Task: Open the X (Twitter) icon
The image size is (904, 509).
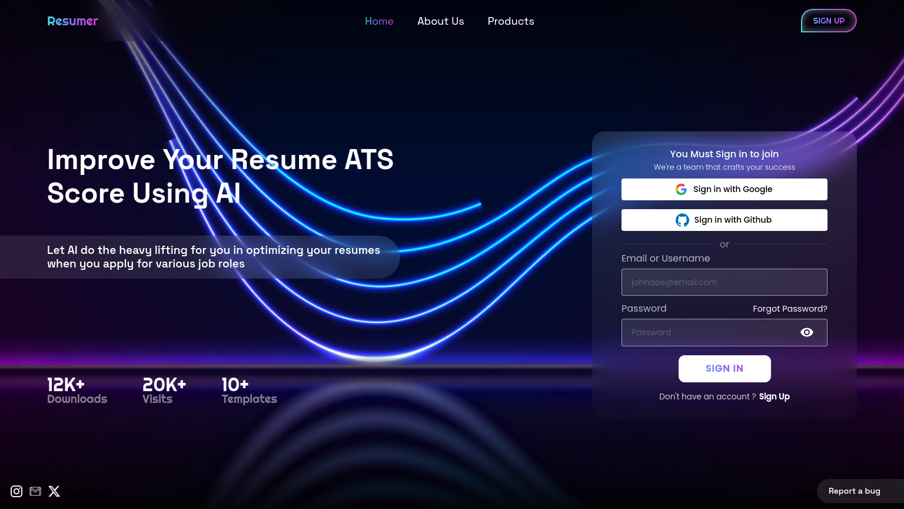Action: (x=54, y=491)
